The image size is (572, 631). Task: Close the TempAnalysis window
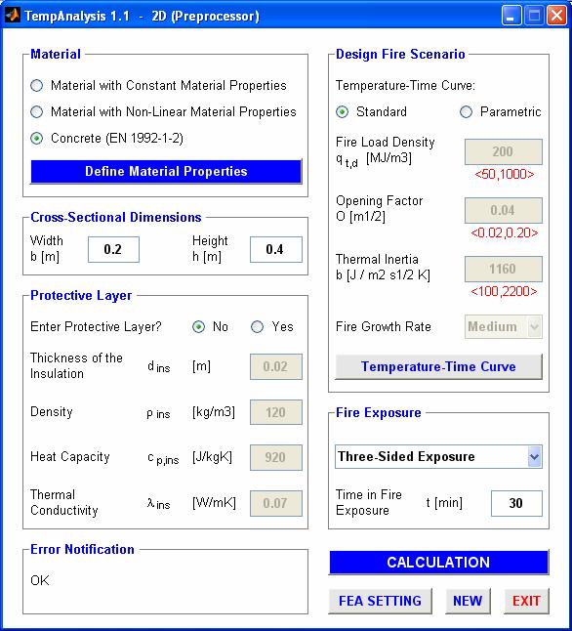click(x=556, y=16)
